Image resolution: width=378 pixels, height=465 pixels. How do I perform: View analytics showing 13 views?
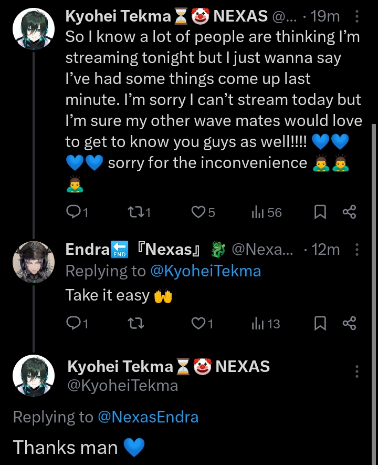pos(266,324)
